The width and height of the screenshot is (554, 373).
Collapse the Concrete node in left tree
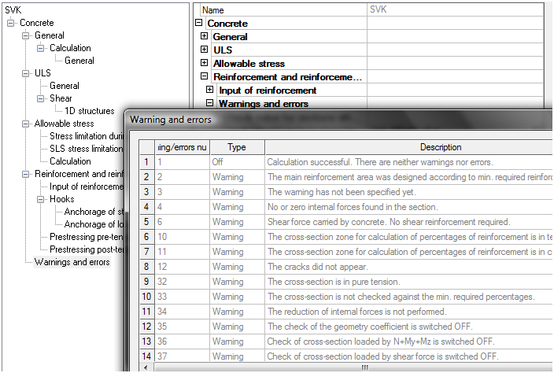click(x=11, y=23)
